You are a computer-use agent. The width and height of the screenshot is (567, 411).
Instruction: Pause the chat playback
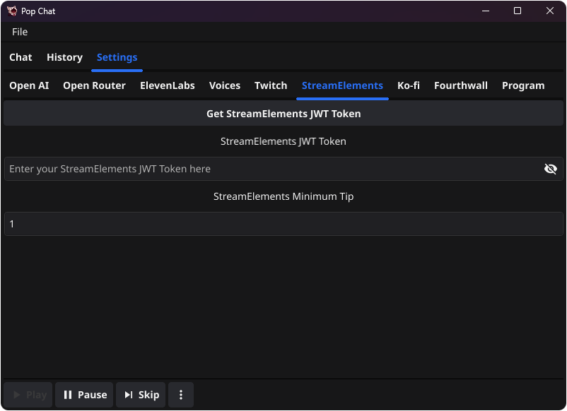point(83,395)
